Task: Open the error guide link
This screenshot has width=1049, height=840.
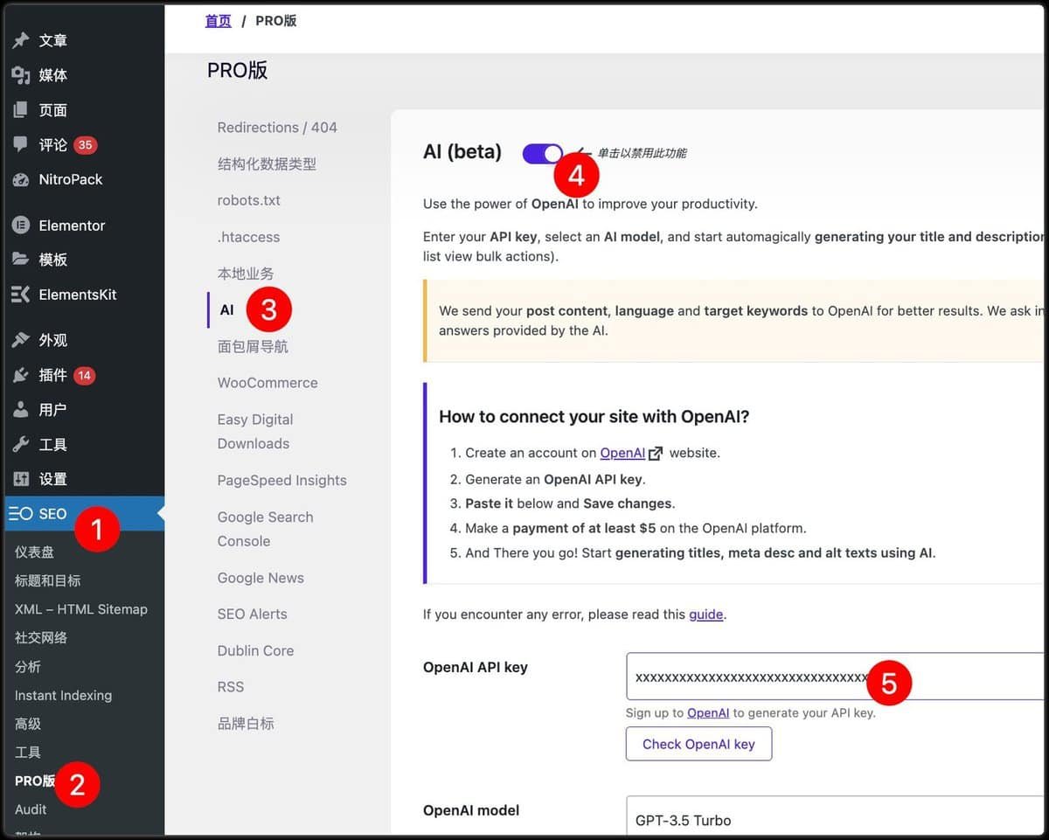Action: coord(706,614)
